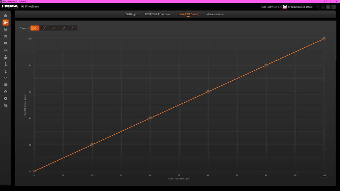
Task: Click the curve control point at 20
Action: (92, 145)
